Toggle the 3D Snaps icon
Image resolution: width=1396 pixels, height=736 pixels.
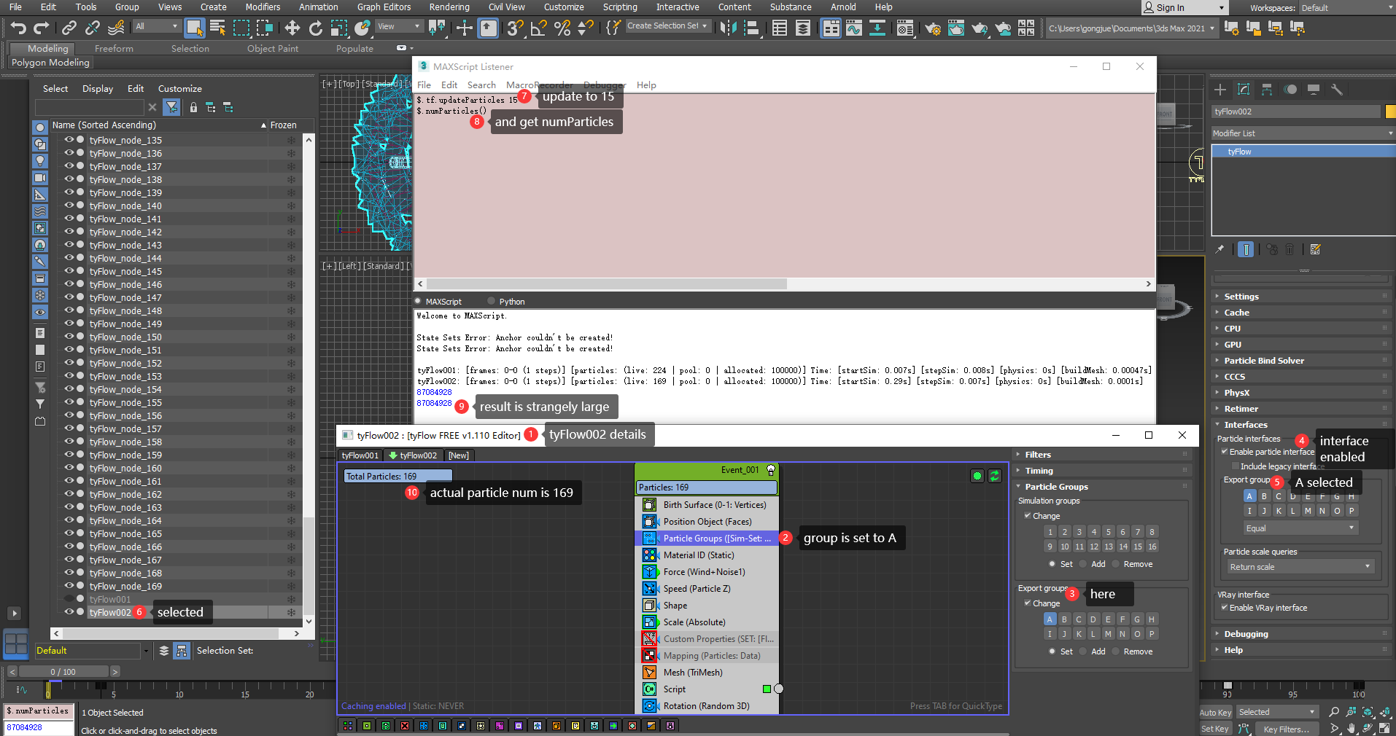point(515,28)
